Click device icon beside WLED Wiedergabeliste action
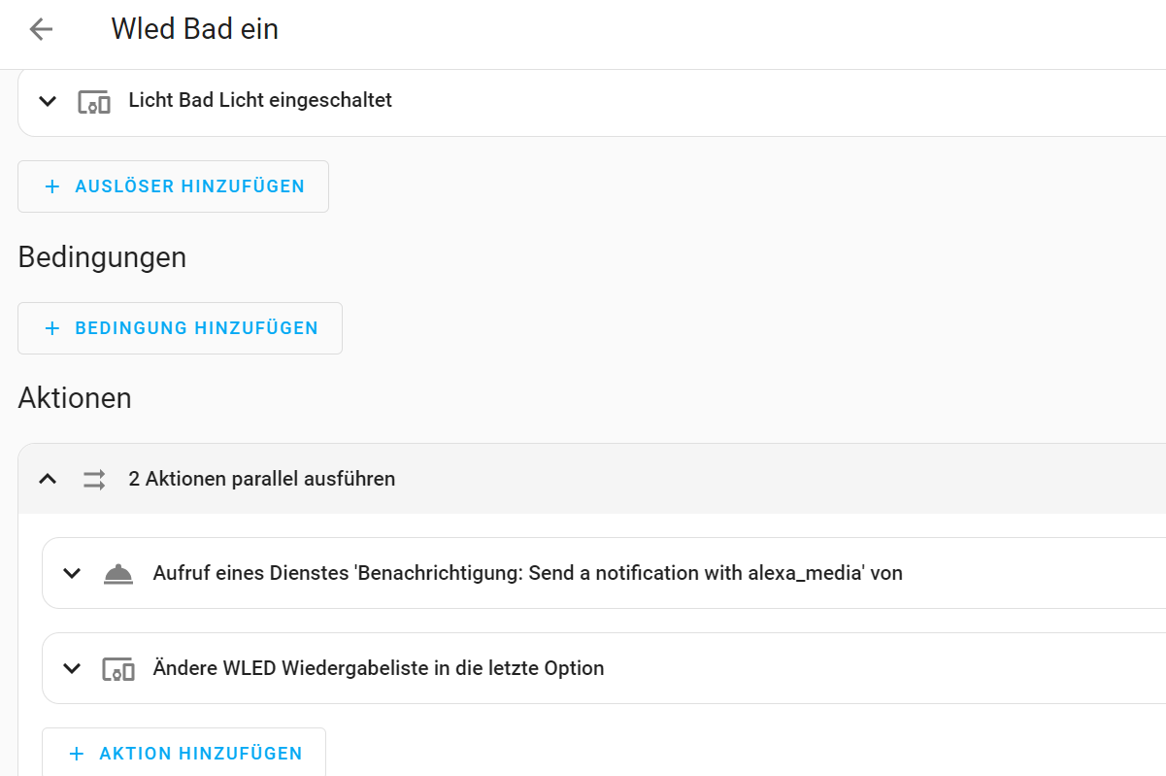 tap(118, 669)
